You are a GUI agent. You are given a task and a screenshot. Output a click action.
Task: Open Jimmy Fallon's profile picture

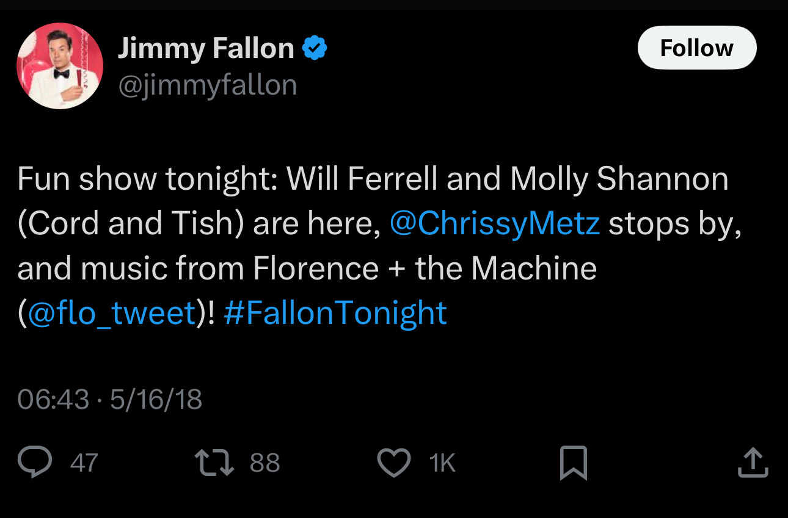pyautogui.click(x=59, y=66)
